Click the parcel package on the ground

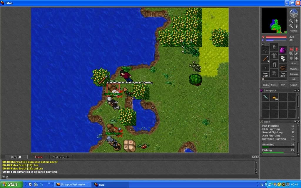pos(130,146)
